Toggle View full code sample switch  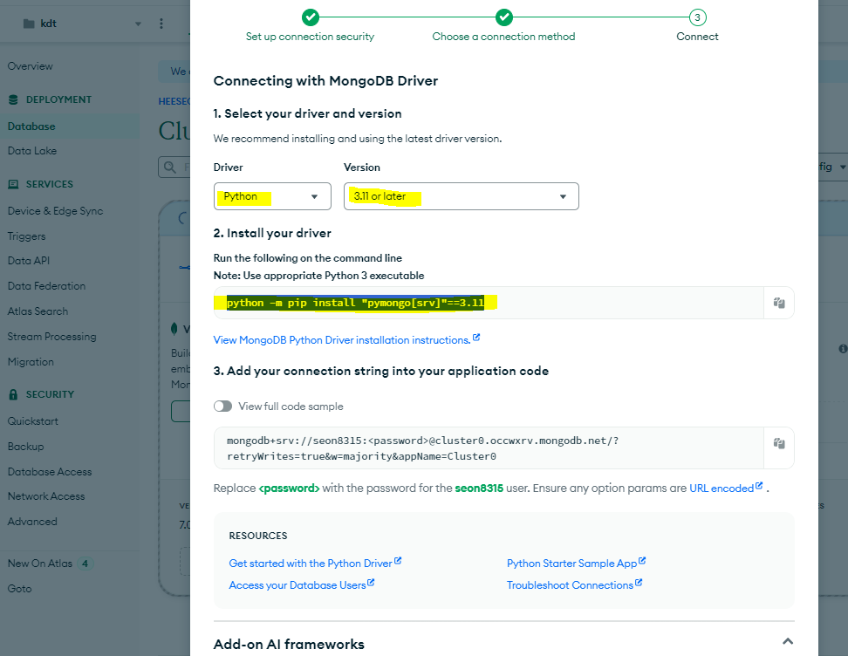click(222, 407)
